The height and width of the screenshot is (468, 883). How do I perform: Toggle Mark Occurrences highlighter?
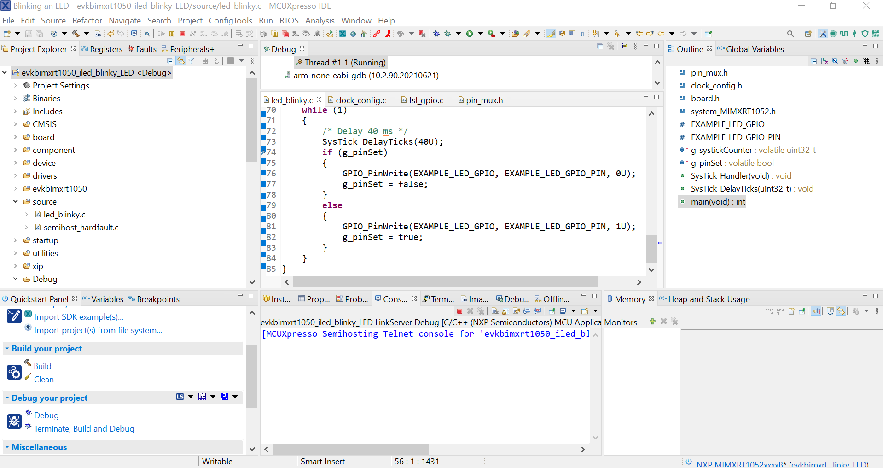point(551,34)
